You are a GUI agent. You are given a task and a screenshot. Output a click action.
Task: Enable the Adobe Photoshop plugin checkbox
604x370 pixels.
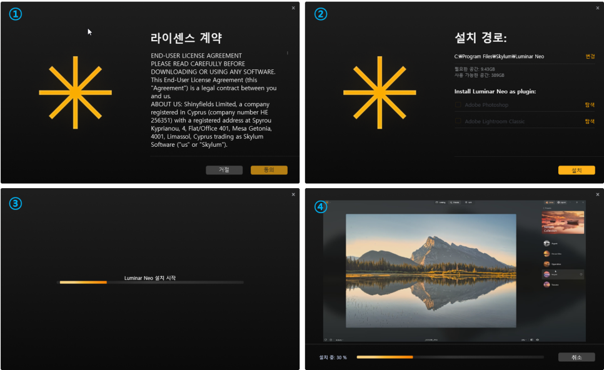(458, 105)
